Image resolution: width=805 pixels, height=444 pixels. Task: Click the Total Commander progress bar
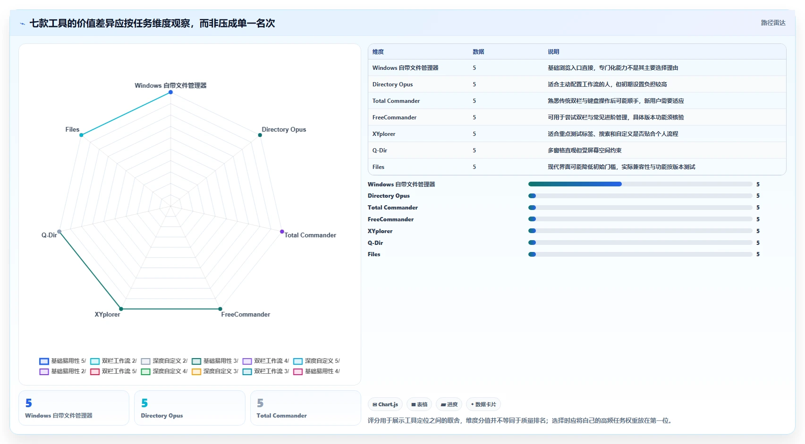tap(640, 208)
